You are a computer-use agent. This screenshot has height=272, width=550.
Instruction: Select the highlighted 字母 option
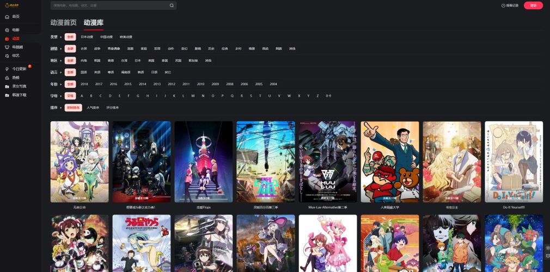pos(70,96)
